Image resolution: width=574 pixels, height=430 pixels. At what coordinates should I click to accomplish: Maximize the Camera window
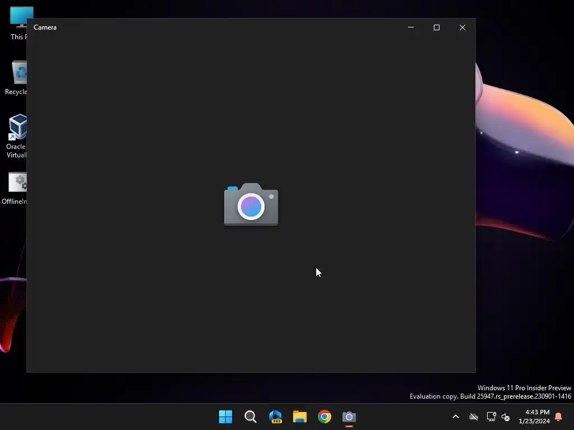(436, 27)
